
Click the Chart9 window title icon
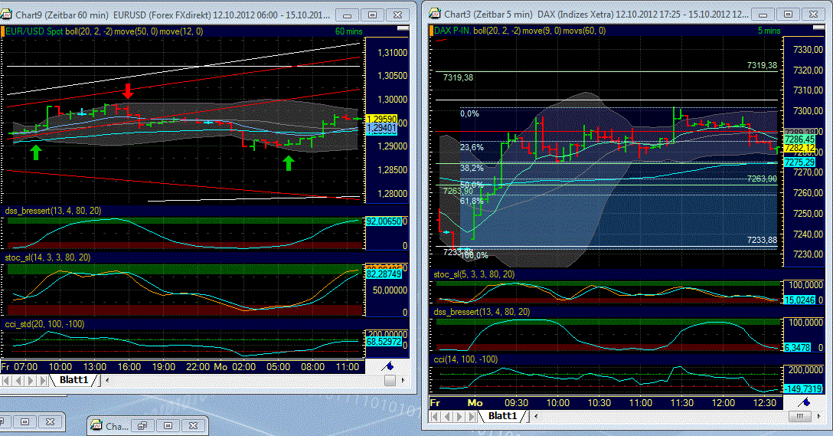[x=6, y=15]
